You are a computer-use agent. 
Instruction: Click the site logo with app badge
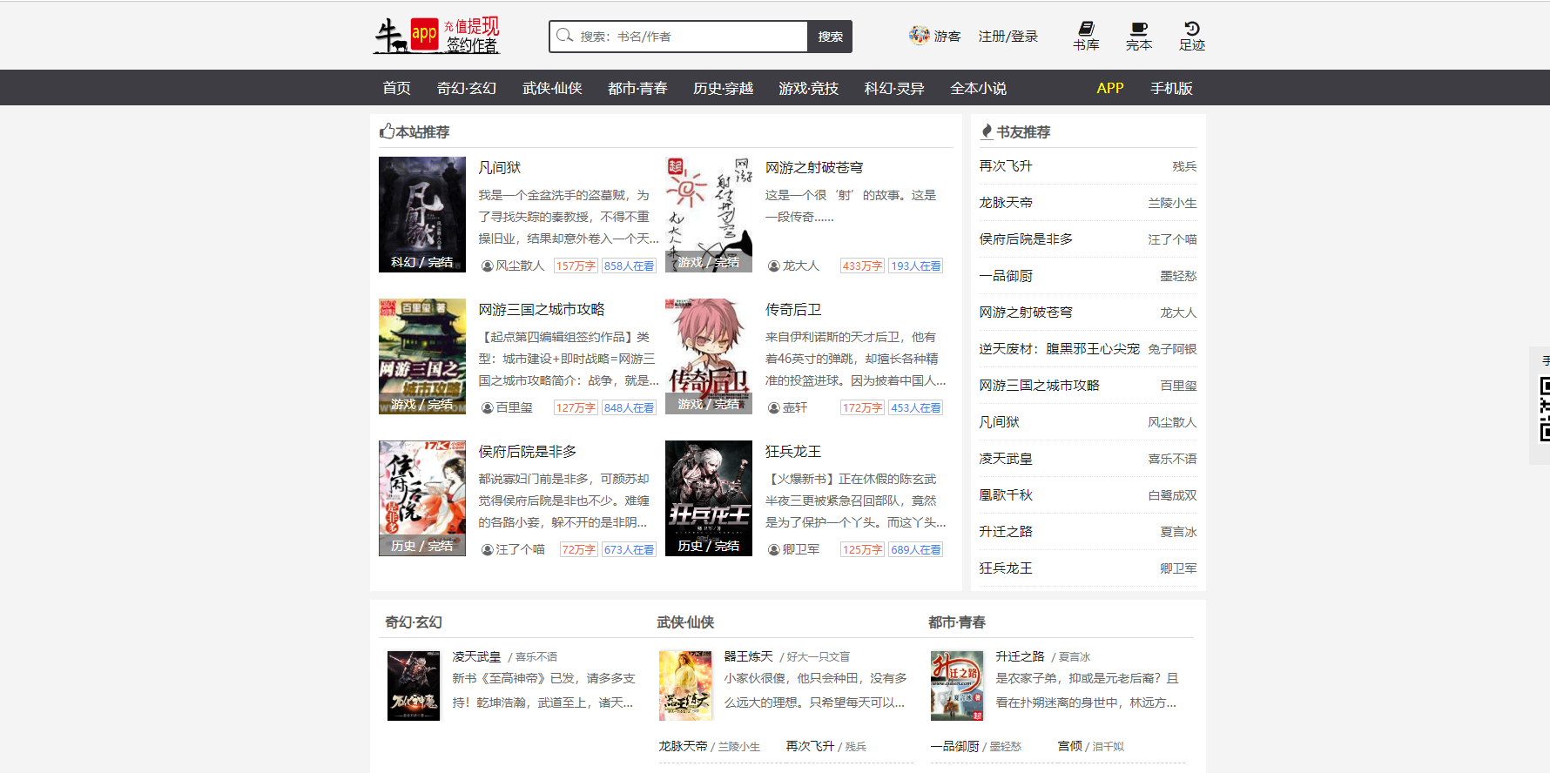pos(437,36)
